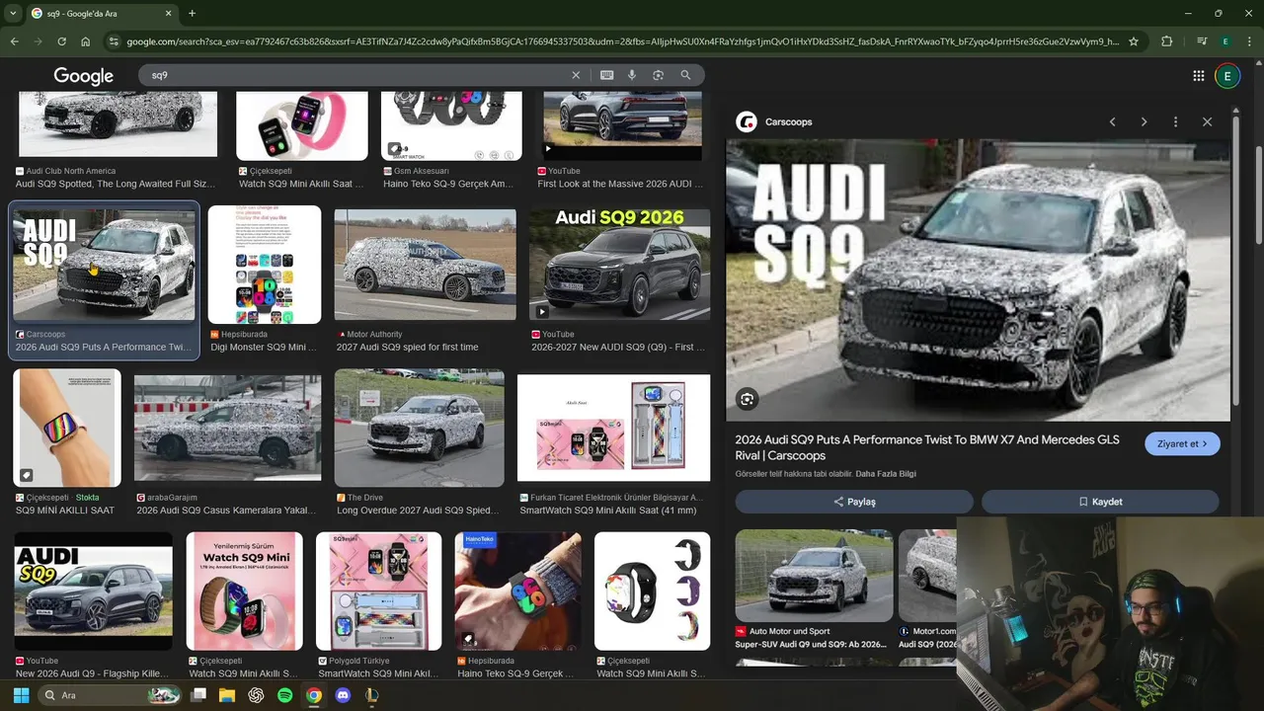Click the Google logo
This screenshot has width=1264, height=711.
click(x=83, y=76)
